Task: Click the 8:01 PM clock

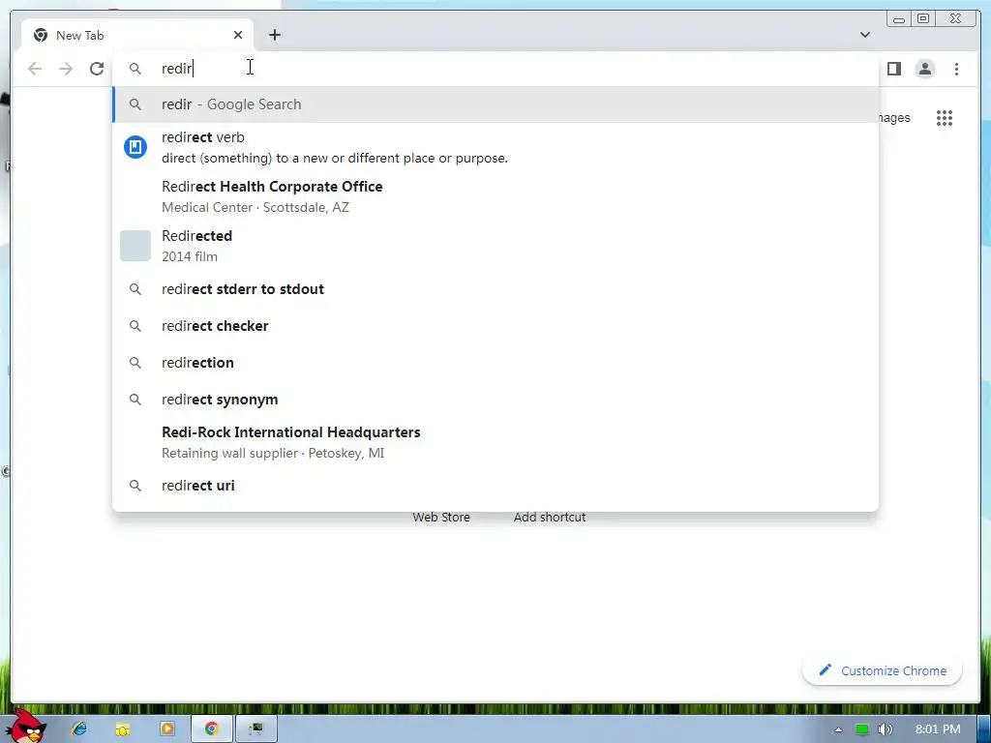Action: tap(938, 729)
